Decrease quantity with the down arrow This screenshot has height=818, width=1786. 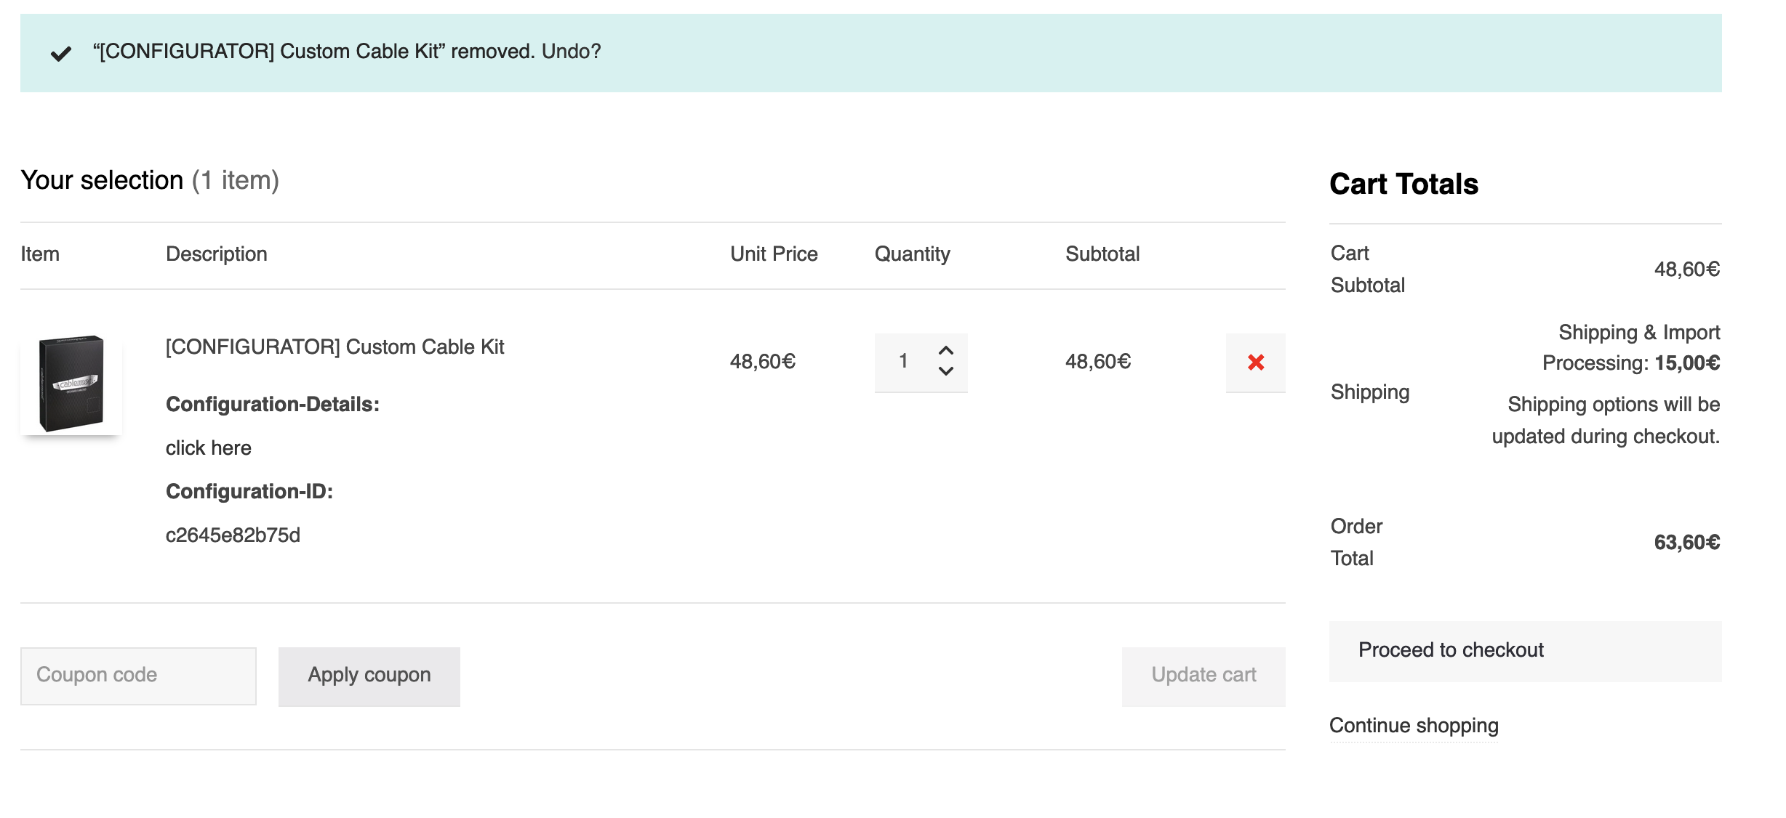pos(945,371)
